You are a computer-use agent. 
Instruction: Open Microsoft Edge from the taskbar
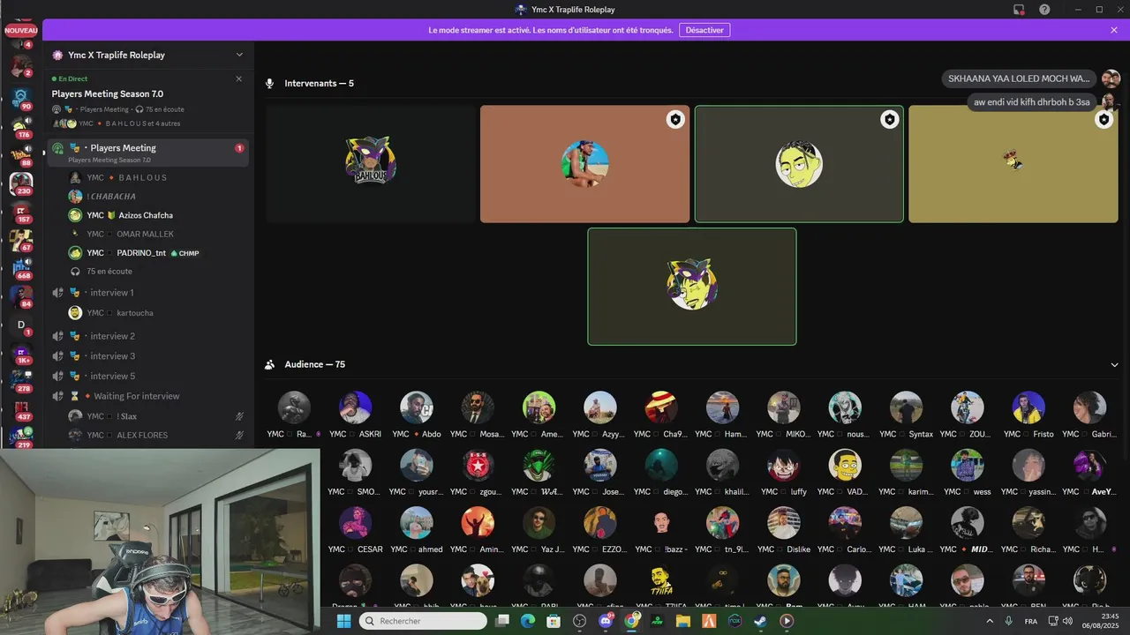pyautogui.click(x=528, y=621)
